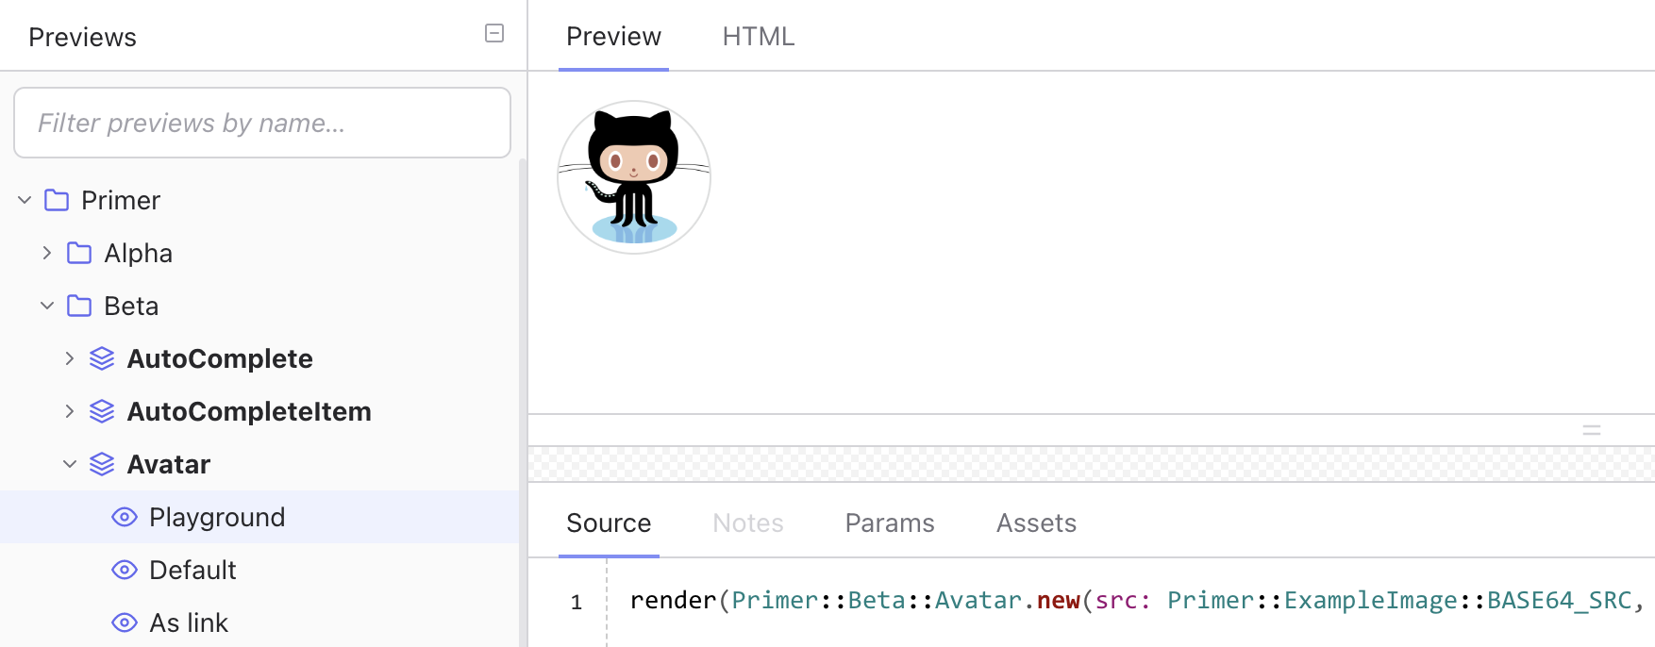Collapse the Primer folder chevron
This screenshot has width=1655, height=647.
[x=25, y=200]
